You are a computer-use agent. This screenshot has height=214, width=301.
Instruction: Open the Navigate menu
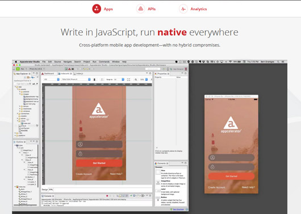pos(68,62)
